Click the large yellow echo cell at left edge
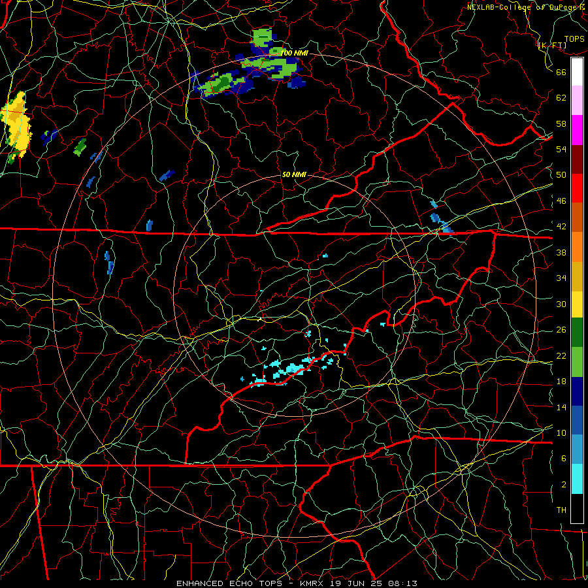The image size is (588, 588). (x=16, y=127)
